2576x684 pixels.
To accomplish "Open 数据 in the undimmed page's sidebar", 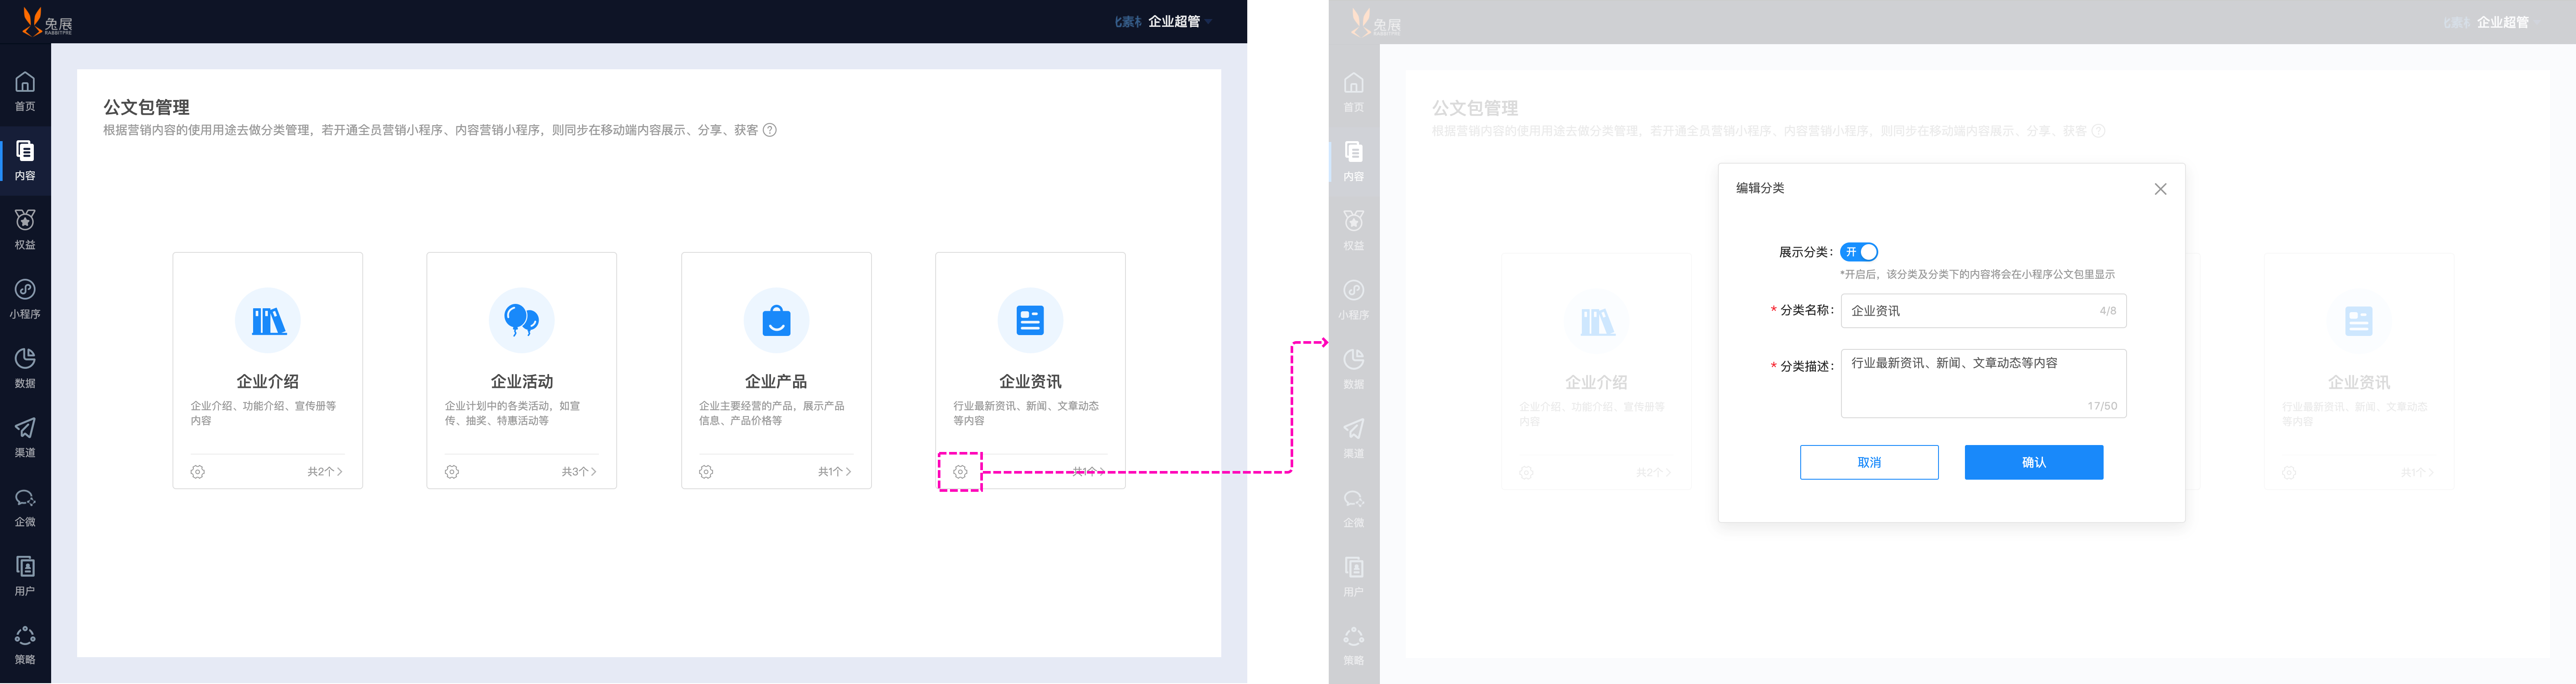I will [x=25, y=368].
